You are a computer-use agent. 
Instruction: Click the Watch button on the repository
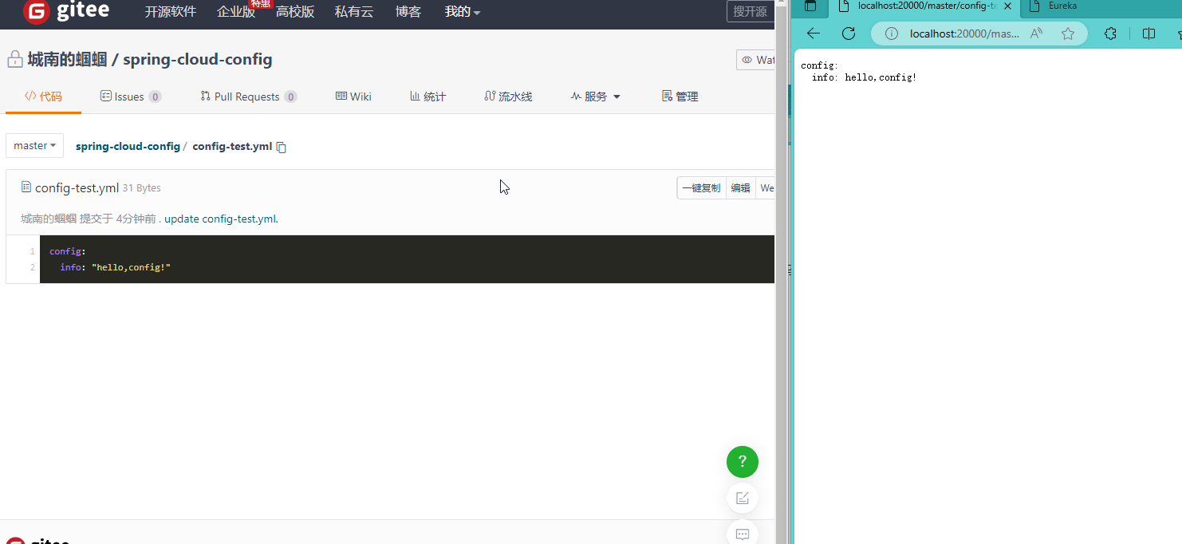click(x=756, y=60)
